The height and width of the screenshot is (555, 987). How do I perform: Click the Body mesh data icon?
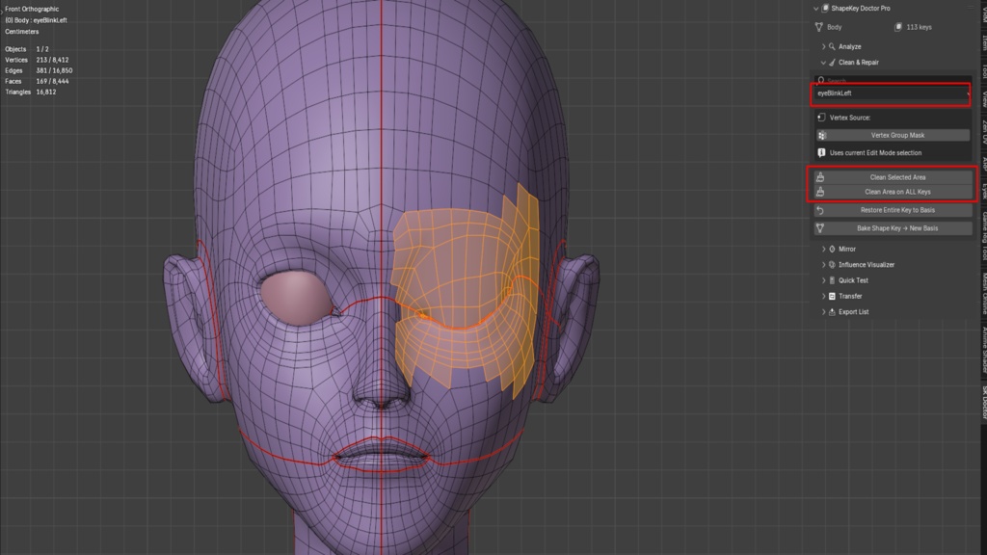(819, 27)
